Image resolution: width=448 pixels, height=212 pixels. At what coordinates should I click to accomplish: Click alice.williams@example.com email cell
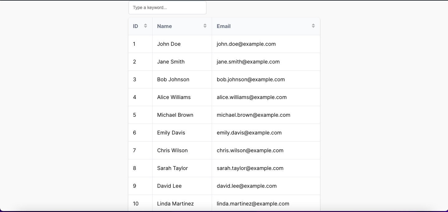click(x=266, y=97)
